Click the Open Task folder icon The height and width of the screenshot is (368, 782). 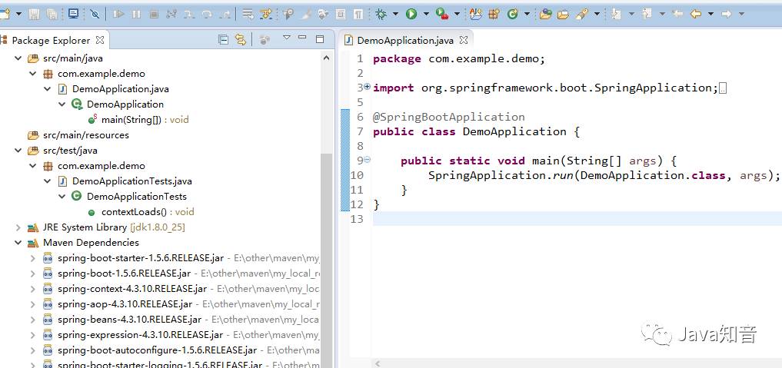coord(563,15)
